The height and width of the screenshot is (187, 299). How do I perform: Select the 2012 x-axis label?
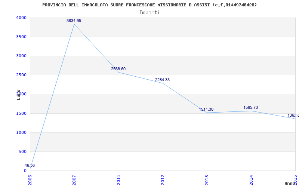[x=163, y=180]
